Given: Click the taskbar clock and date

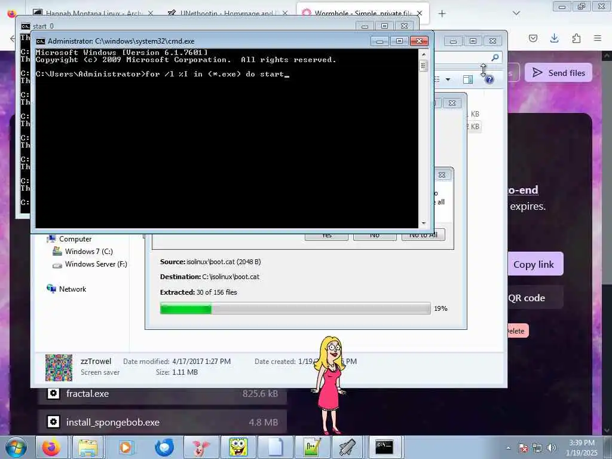Looking at the screenshot, I should 582,448.
